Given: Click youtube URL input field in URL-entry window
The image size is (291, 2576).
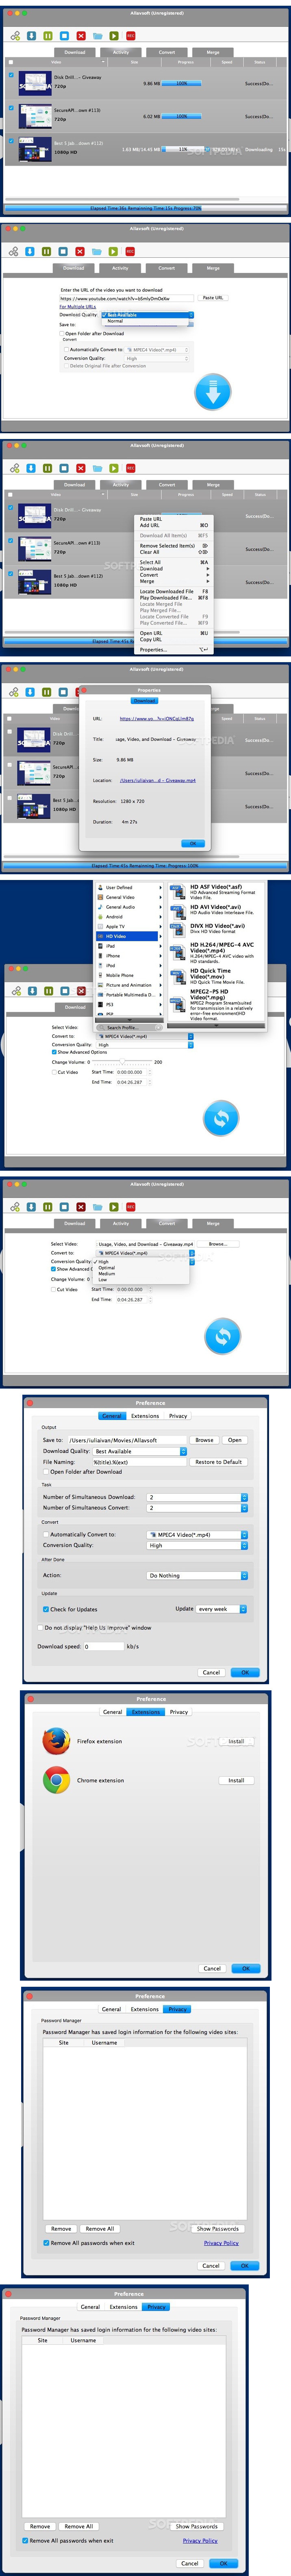Looking at the screenshot, I should point(126,298).
